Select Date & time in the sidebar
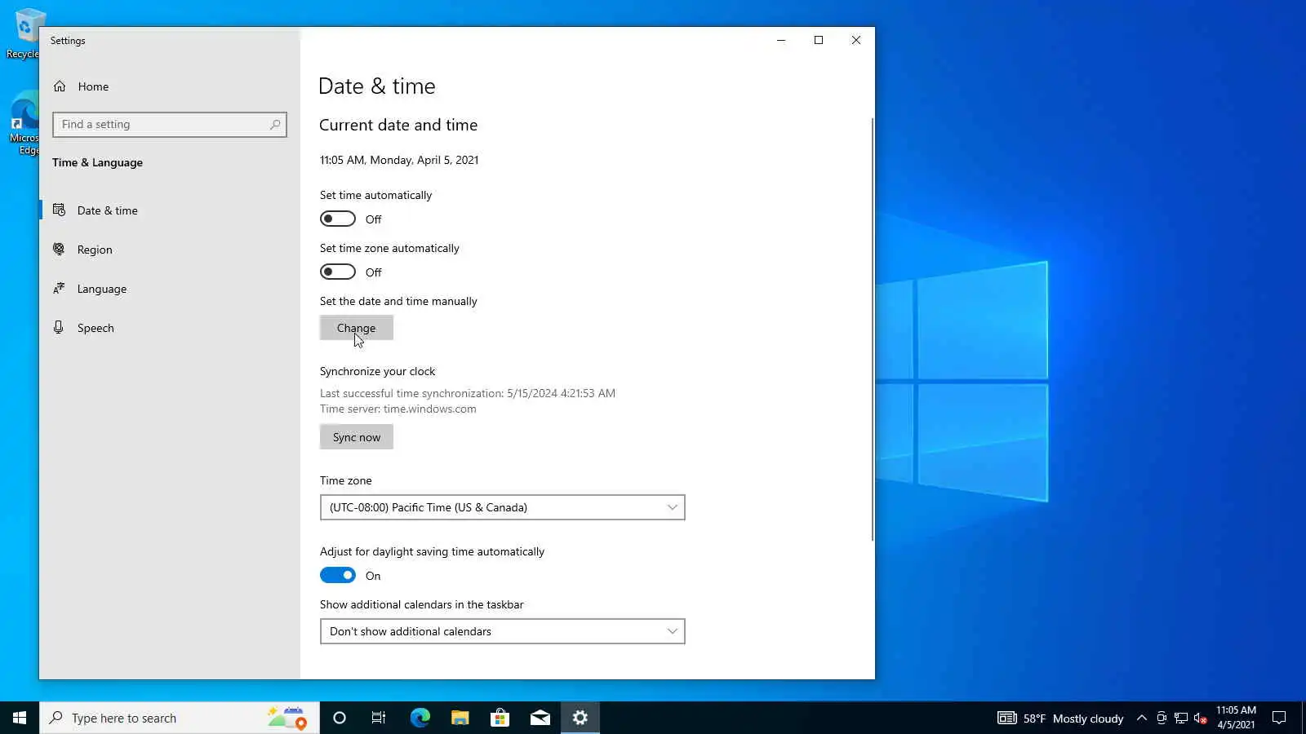Viewport: 1306px width, 734px height. (170, 210)
